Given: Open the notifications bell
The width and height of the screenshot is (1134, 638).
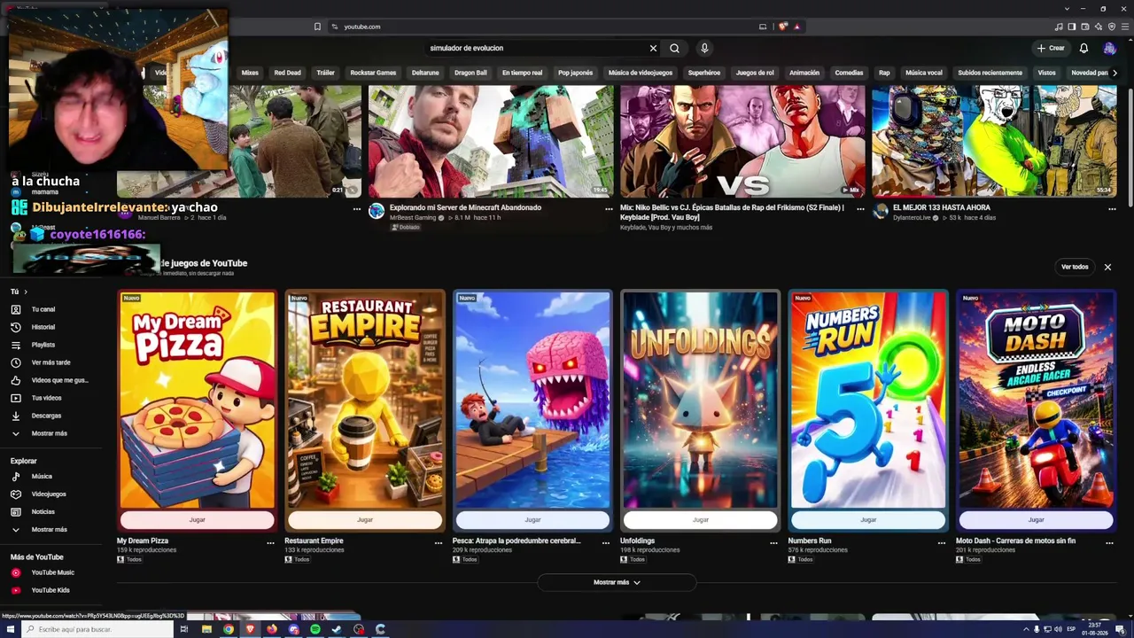Looking at the screenshot, I should point(1084,48).
